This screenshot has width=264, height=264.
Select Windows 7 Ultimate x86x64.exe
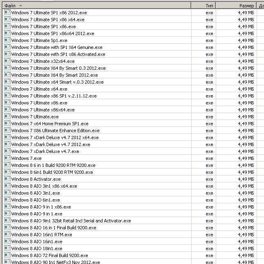click(43, 110)
